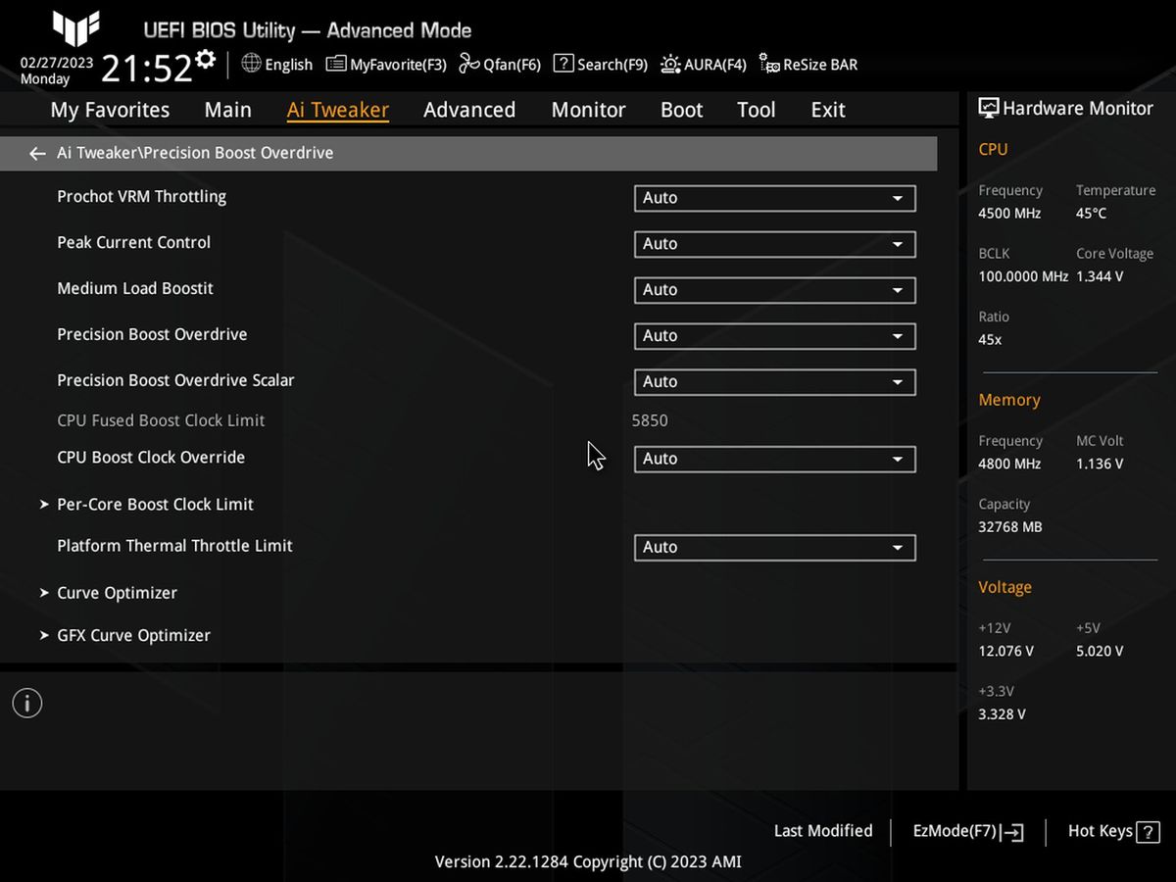Click the Hardware Monitor header icon
The width and height of the screenshot is (1176, 882).
pos(988,108)
